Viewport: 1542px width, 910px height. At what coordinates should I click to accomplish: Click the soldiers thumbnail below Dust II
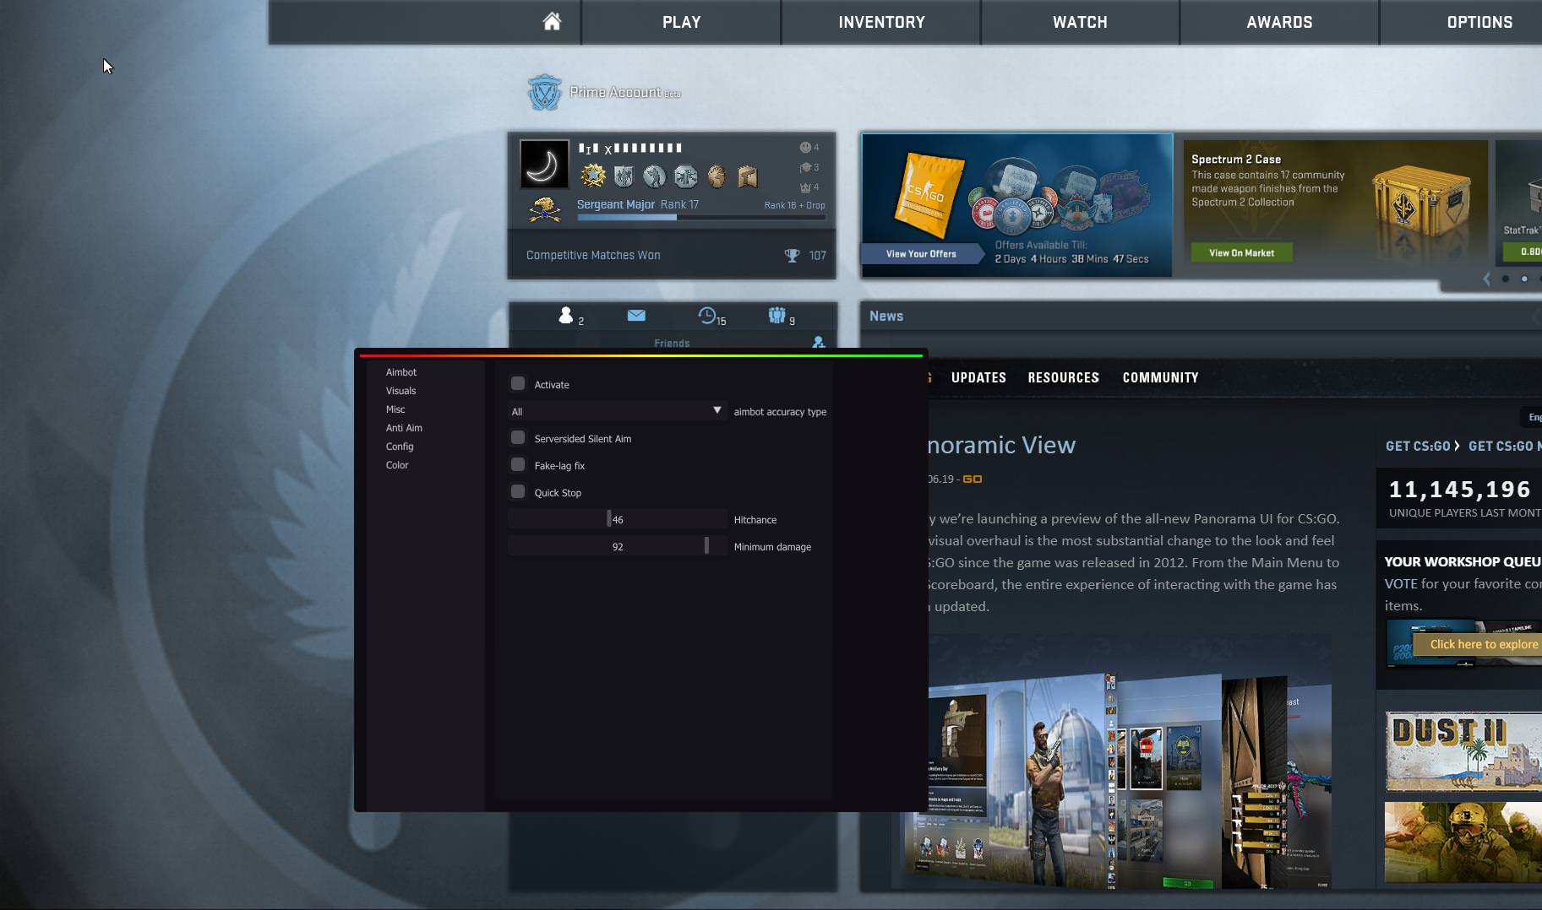(x=1463, y=842)
